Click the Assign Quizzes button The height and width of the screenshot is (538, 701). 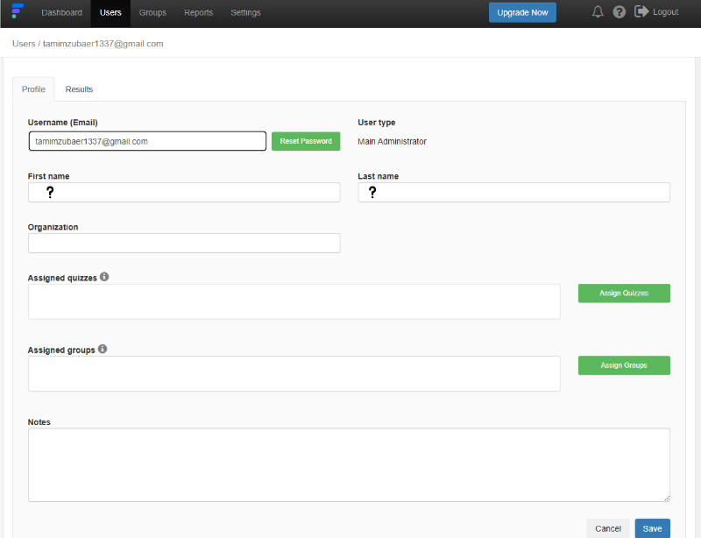624,294
